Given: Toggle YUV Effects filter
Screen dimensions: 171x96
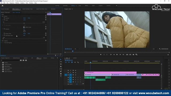Looking at the screenshot, I should point(26,60).
